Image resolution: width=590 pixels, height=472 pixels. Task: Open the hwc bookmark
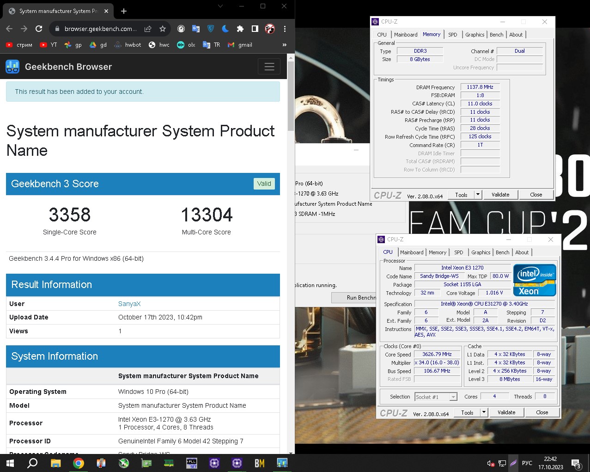(159, 45)
